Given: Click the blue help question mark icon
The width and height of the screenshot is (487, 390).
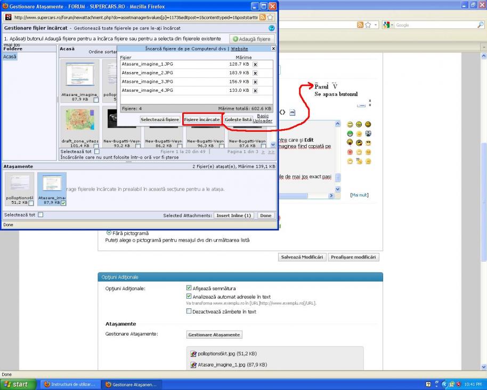Looking at the screenshot, I should coord(272,28).
